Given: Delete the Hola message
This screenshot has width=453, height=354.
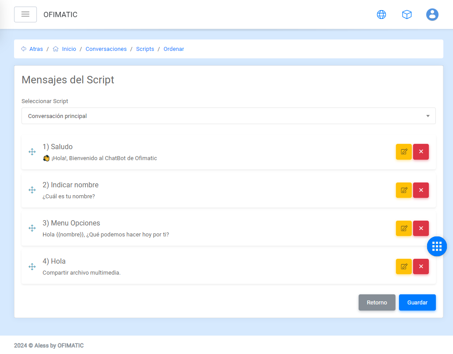Looking at the screenshot, I should 421,266.
